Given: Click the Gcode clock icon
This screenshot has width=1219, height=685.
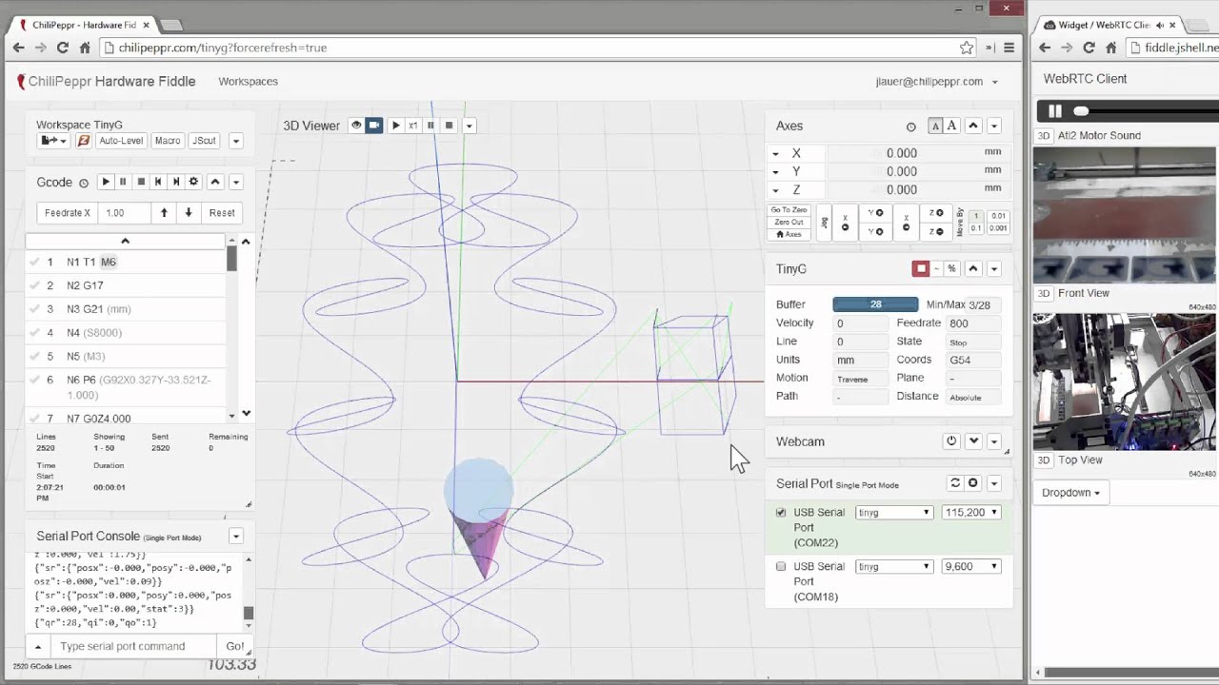Looking at the screenshot, I should 83,183.
